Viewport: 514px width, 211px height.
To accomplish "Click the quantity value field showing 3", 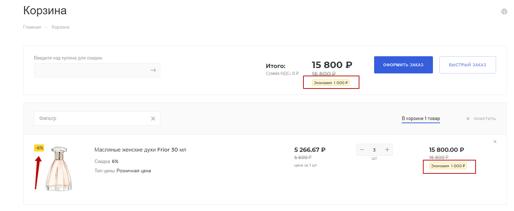I will click(374, 150).
